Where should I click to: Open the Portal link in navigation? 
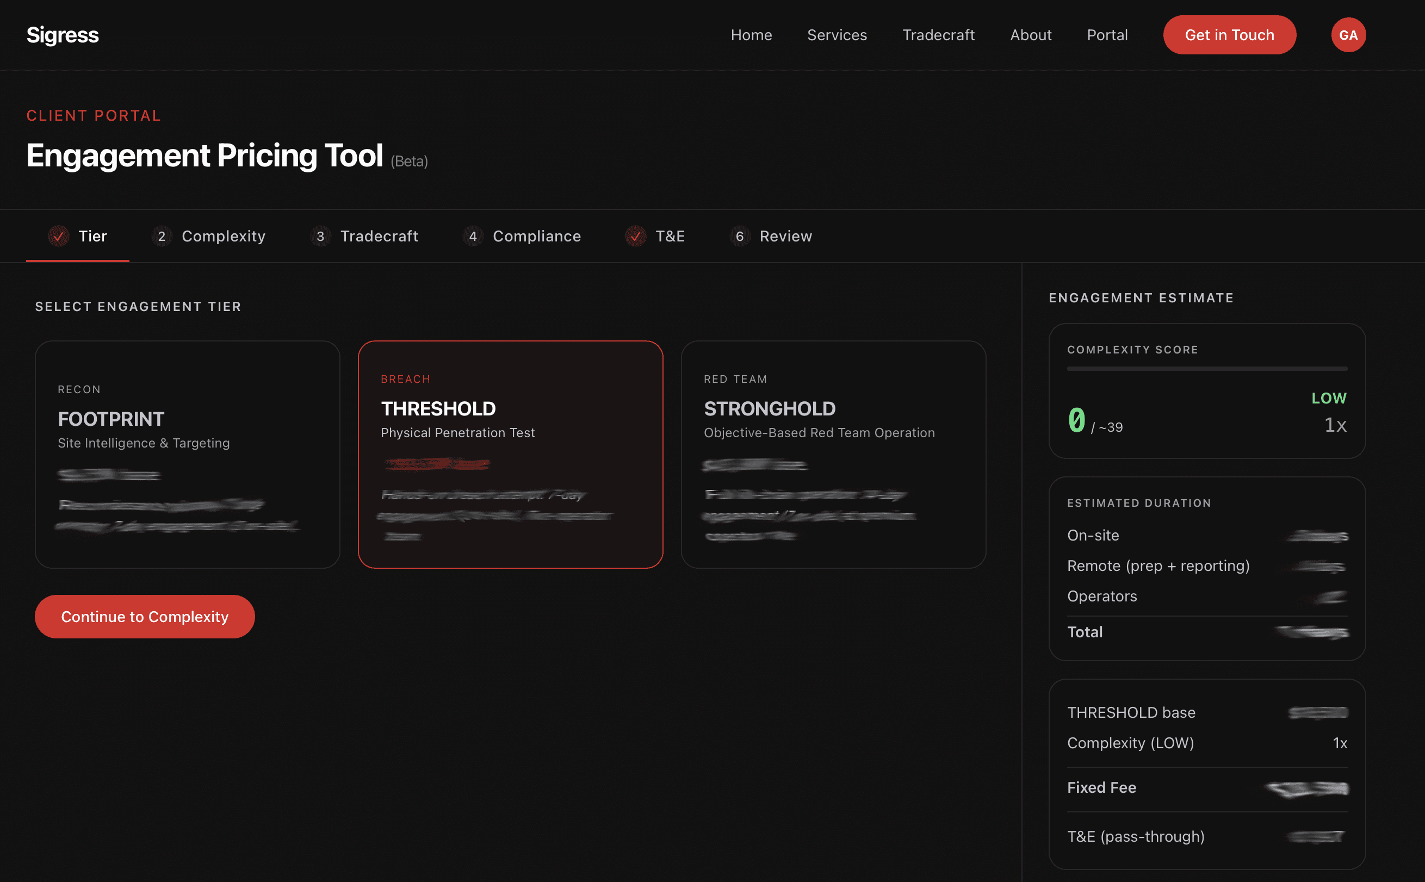pyautogui.click(x=1106, y=35)
